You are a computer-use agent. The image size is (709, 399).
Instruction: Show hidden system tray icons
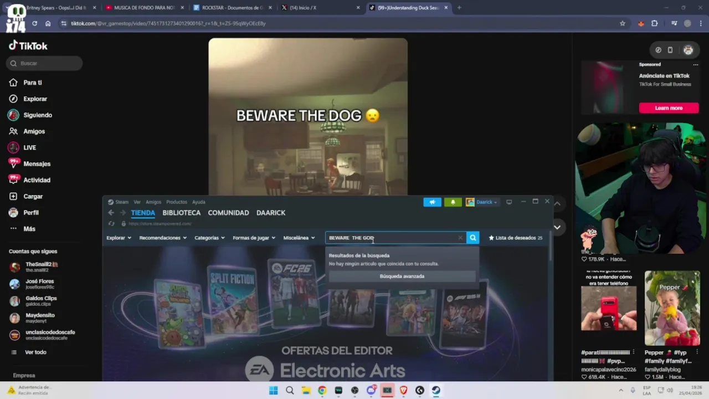pyautogui.click(x=620, y=390)
